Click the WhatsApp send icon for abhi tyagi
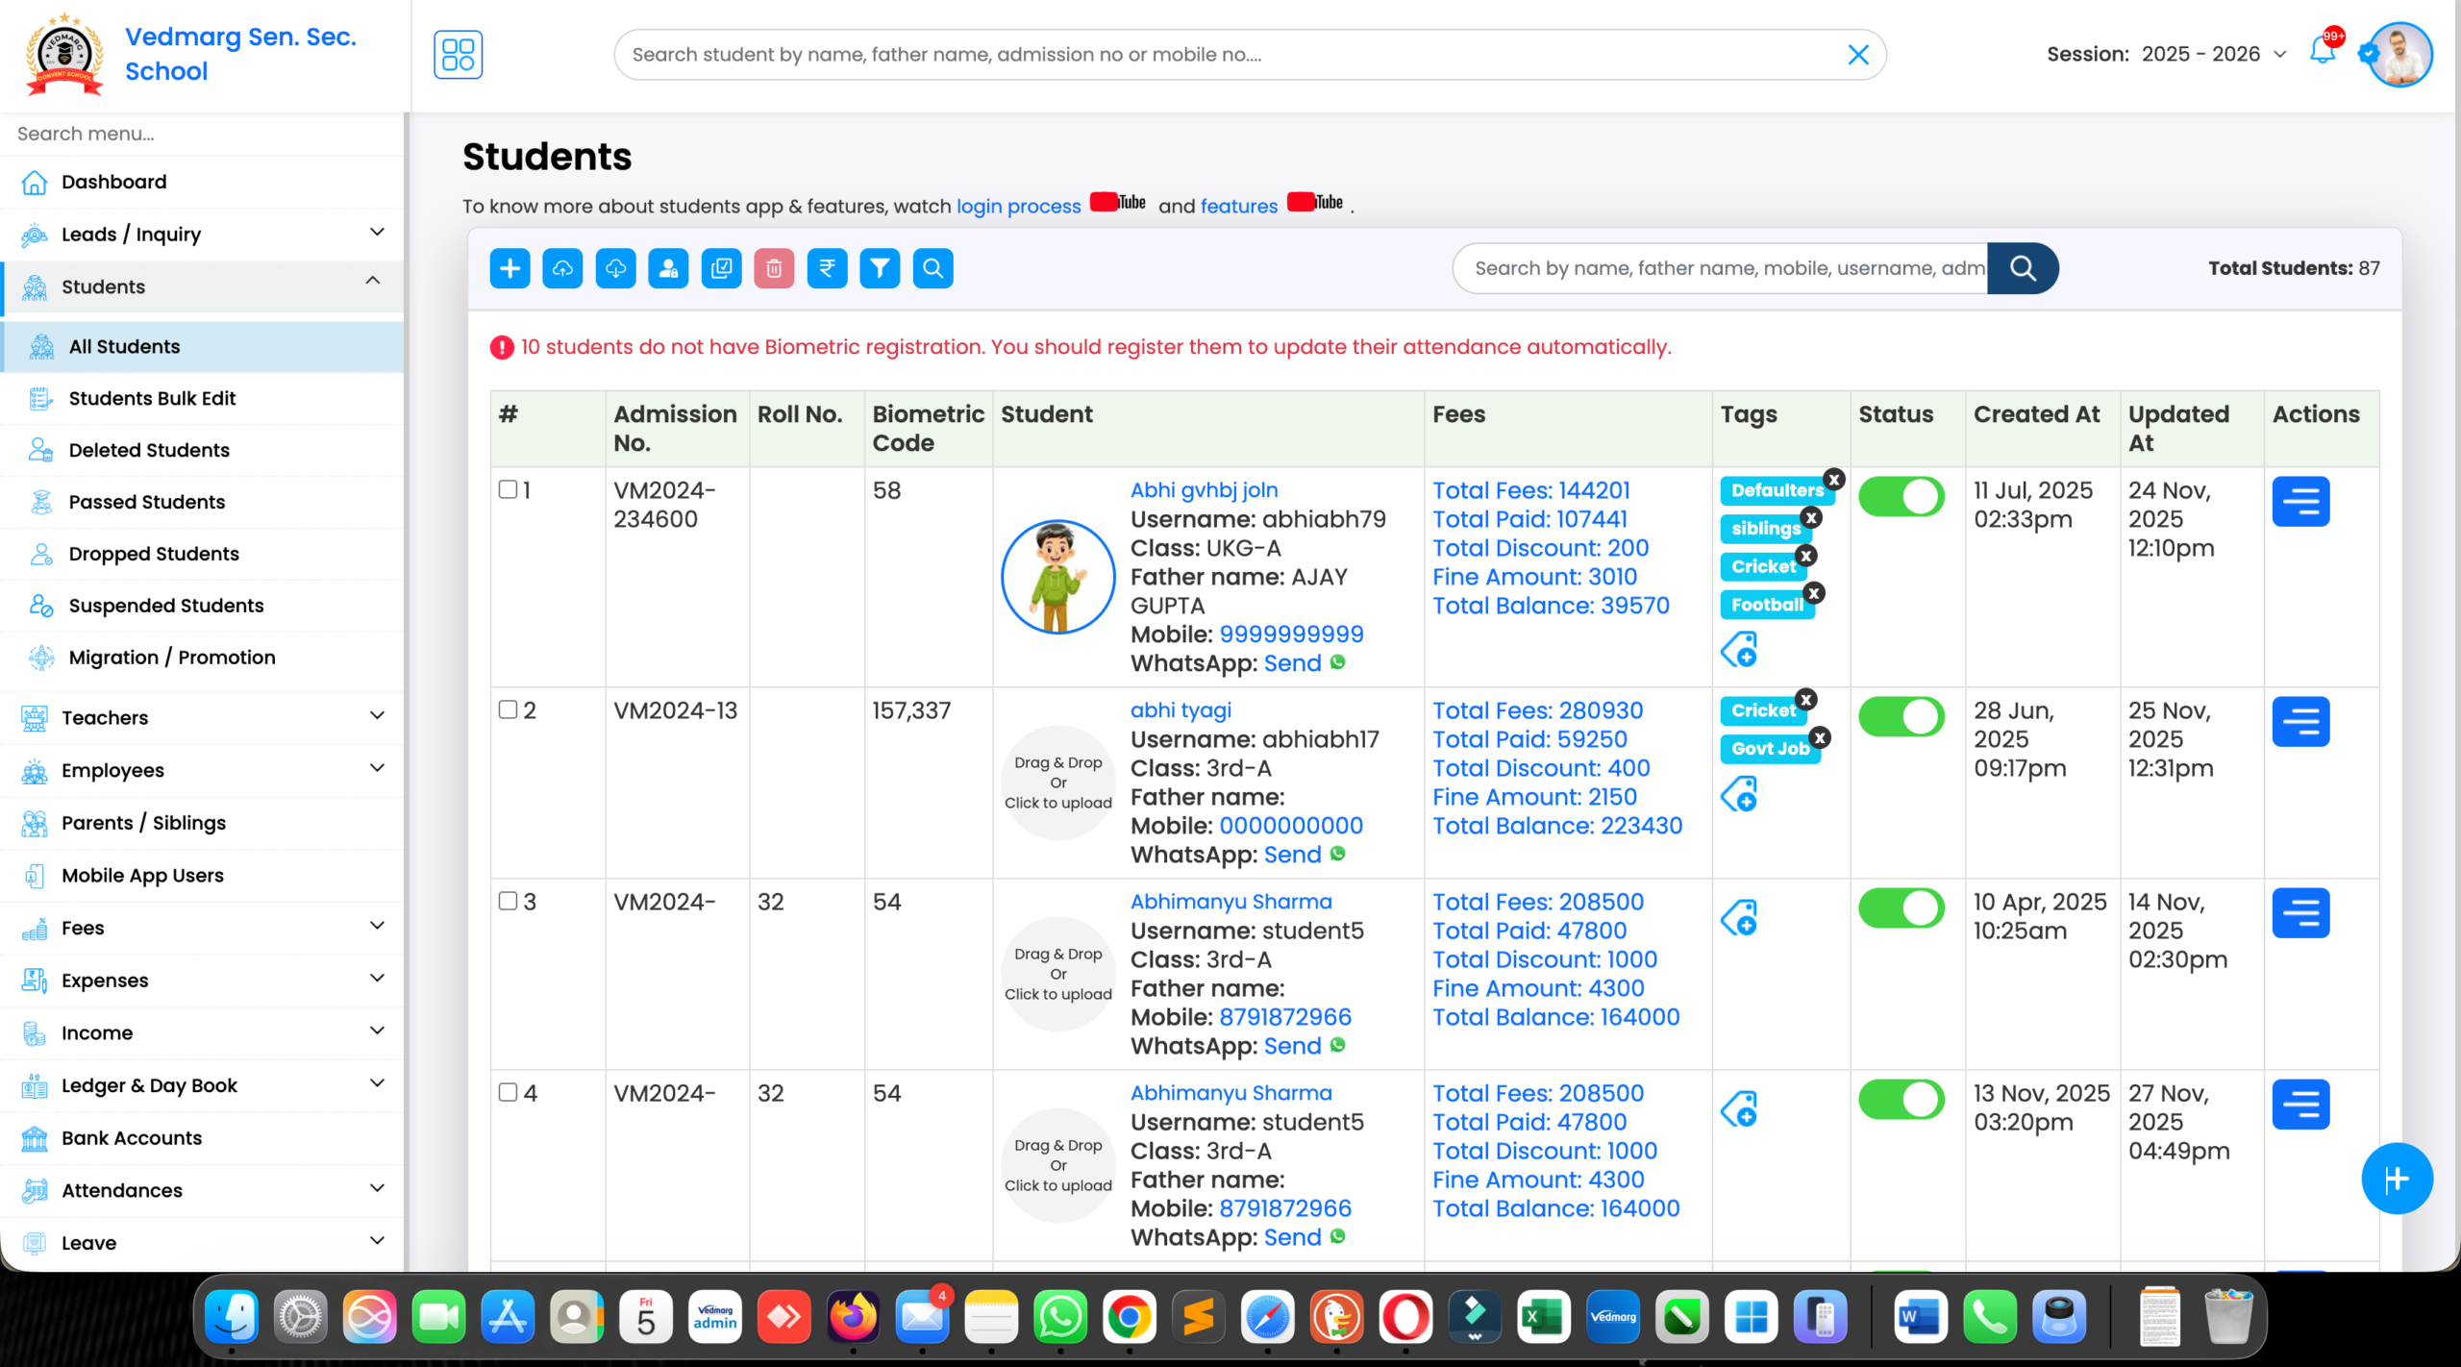Image resolution: width=2461 pixels, height=1367 pixels. tap(1340, 854)
